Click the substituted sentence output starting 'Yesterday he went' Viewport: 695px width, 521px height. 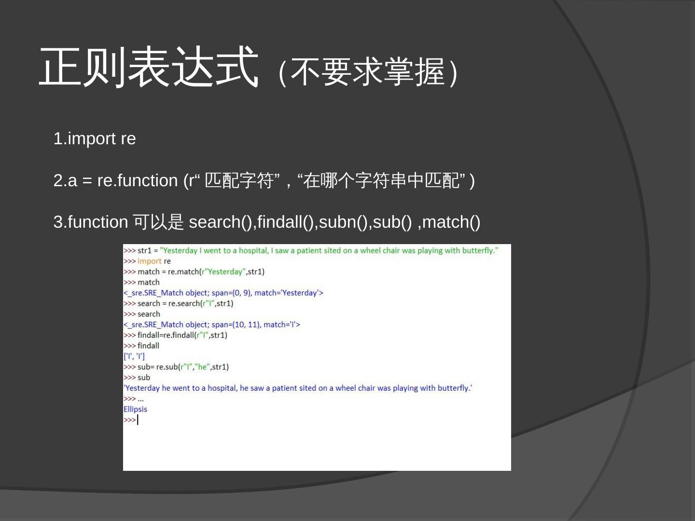click(298, 388)
